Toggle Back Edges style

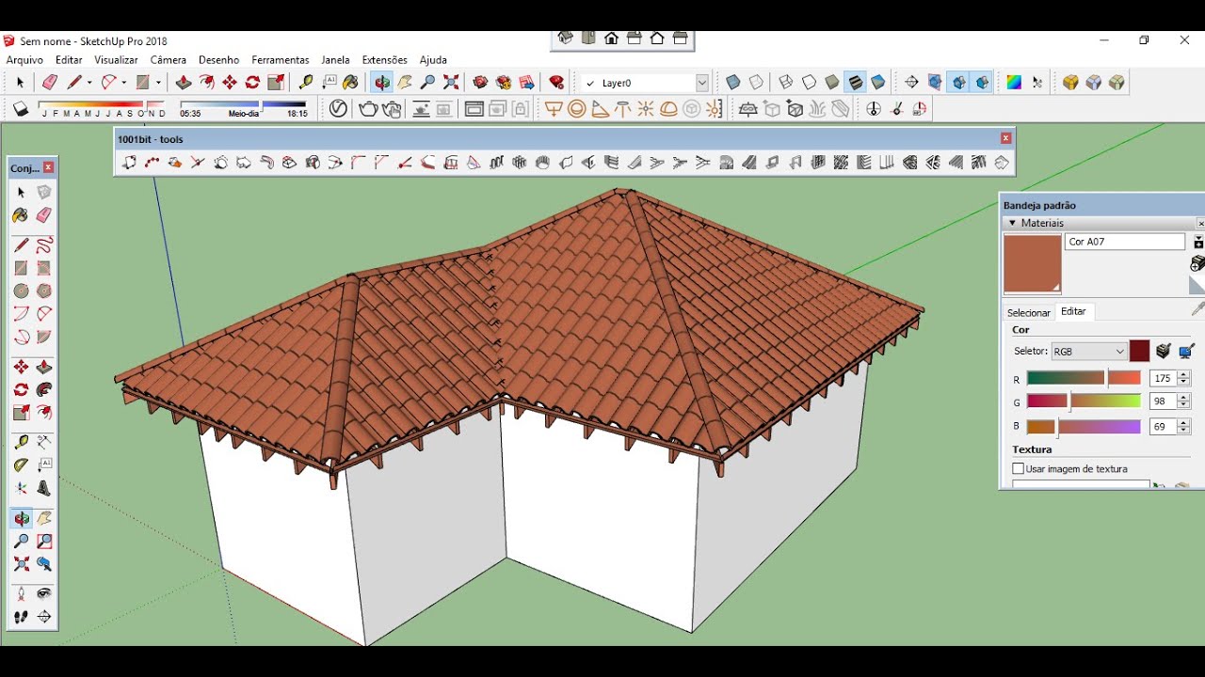[x=756, y=83]
